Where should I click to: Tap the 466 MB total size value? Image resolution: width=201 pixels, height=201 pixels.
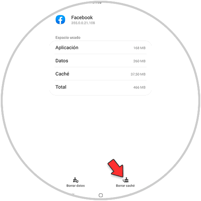click(140, 87)
